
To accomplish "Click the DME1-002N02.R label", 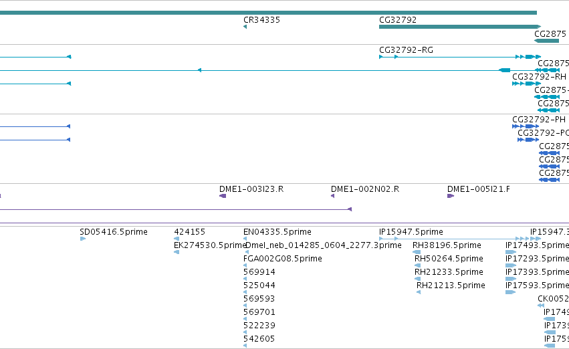I will [x=365, y=189].
